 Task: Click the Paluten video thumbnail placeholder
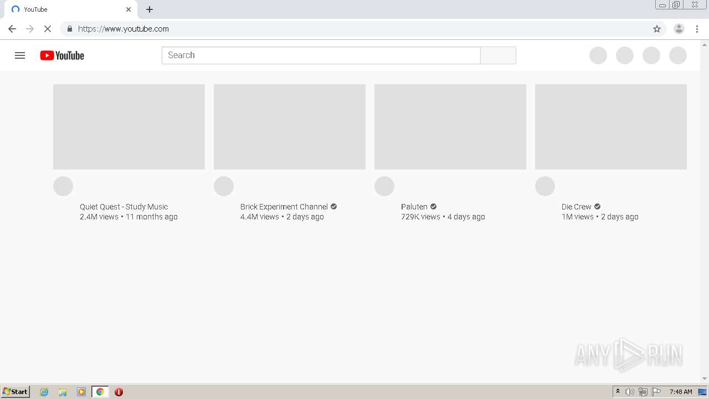pos(450,127)
